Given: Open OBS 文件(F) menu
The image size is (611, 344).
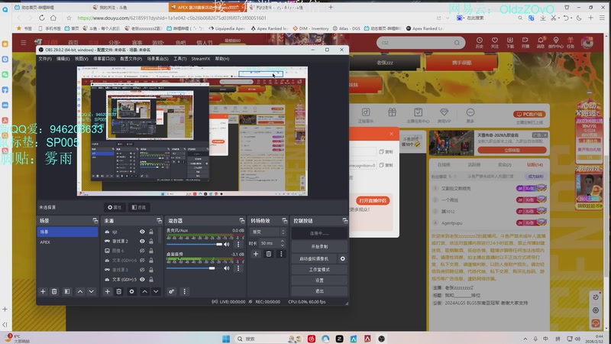Looking at the screenshot, I should coord(45,59).
